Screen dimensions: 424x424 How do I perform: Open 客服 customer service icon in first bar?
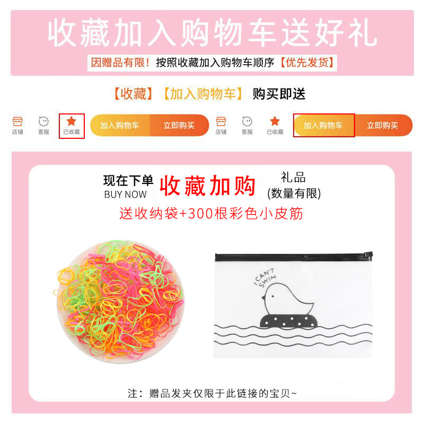pos(43,126)
